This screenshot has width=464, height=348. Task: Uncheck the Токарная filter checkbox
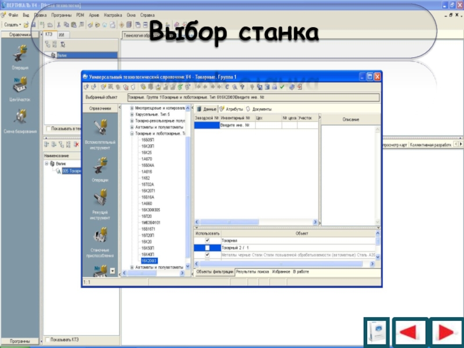coord(207,241)
